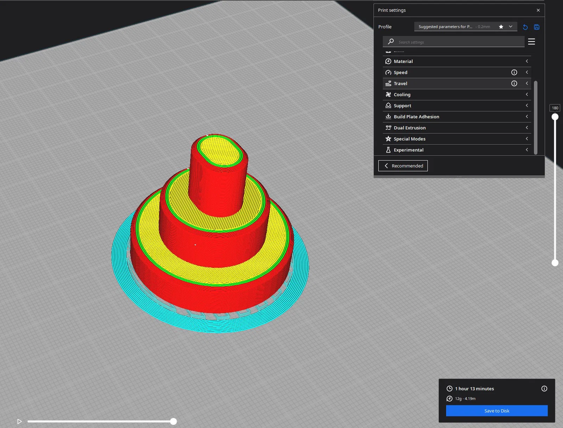This screenshot has height=428, width=563.
Task: View print time details info icon
Action: (x=544, y=389)
